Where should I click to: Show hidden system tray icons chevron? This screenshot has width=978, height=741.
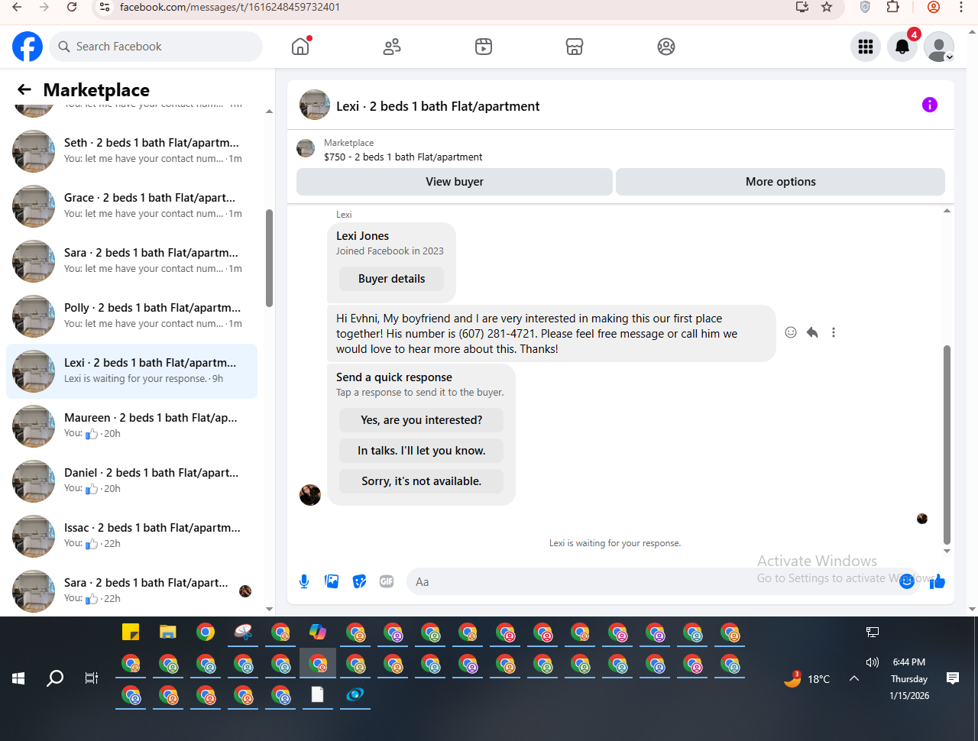[x=854, y=678]
